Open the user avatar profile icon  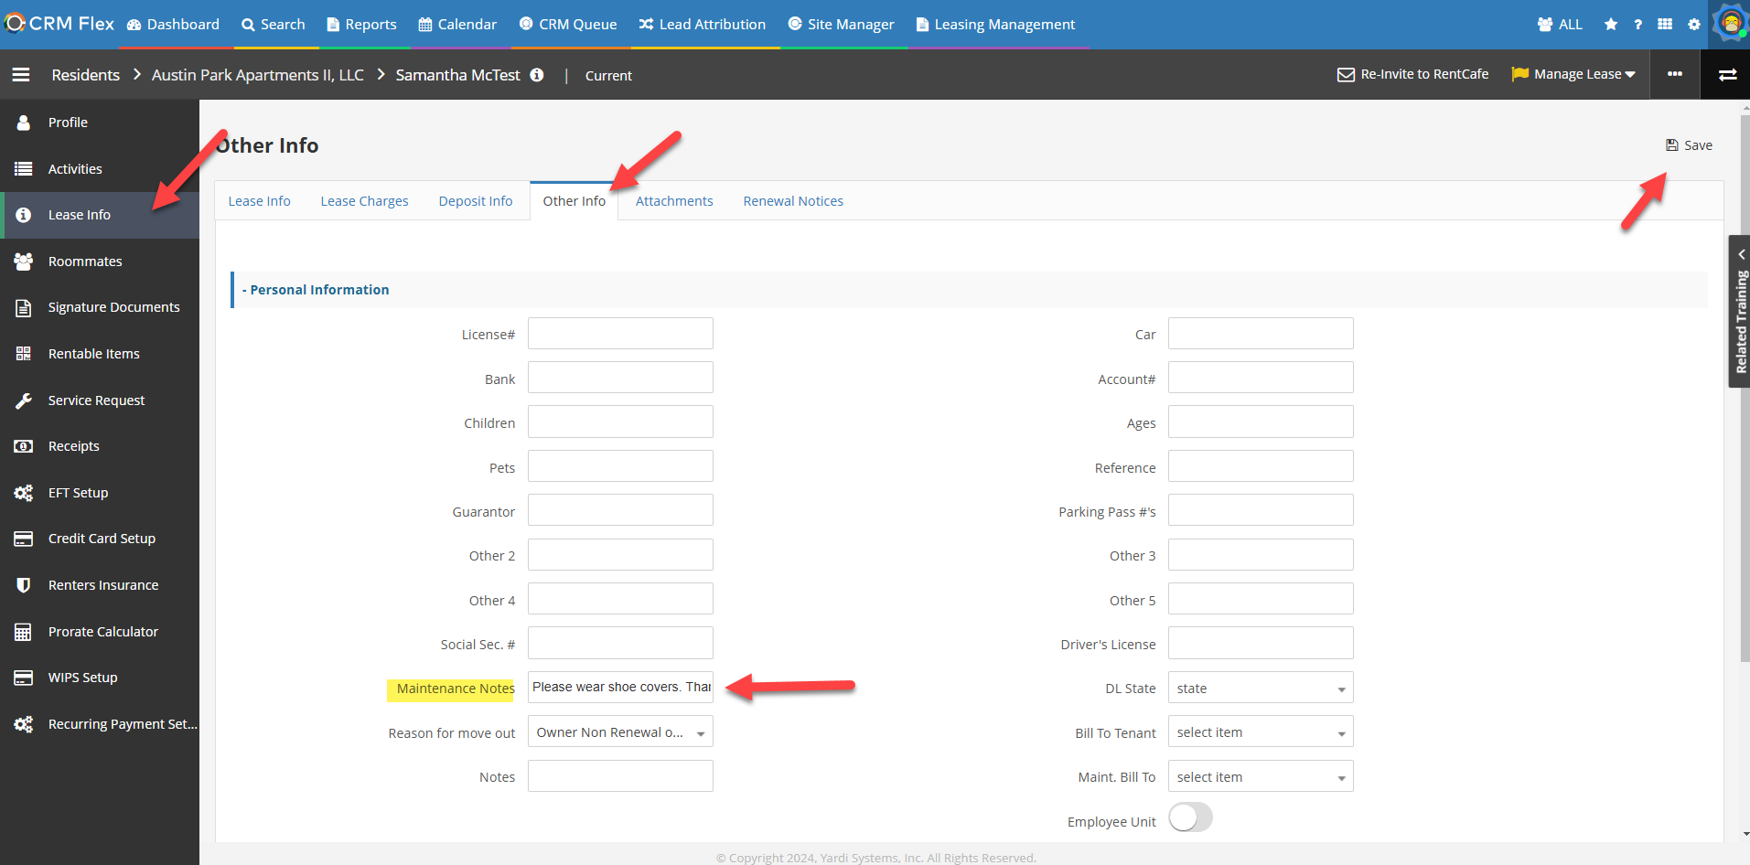point(1731,23)
